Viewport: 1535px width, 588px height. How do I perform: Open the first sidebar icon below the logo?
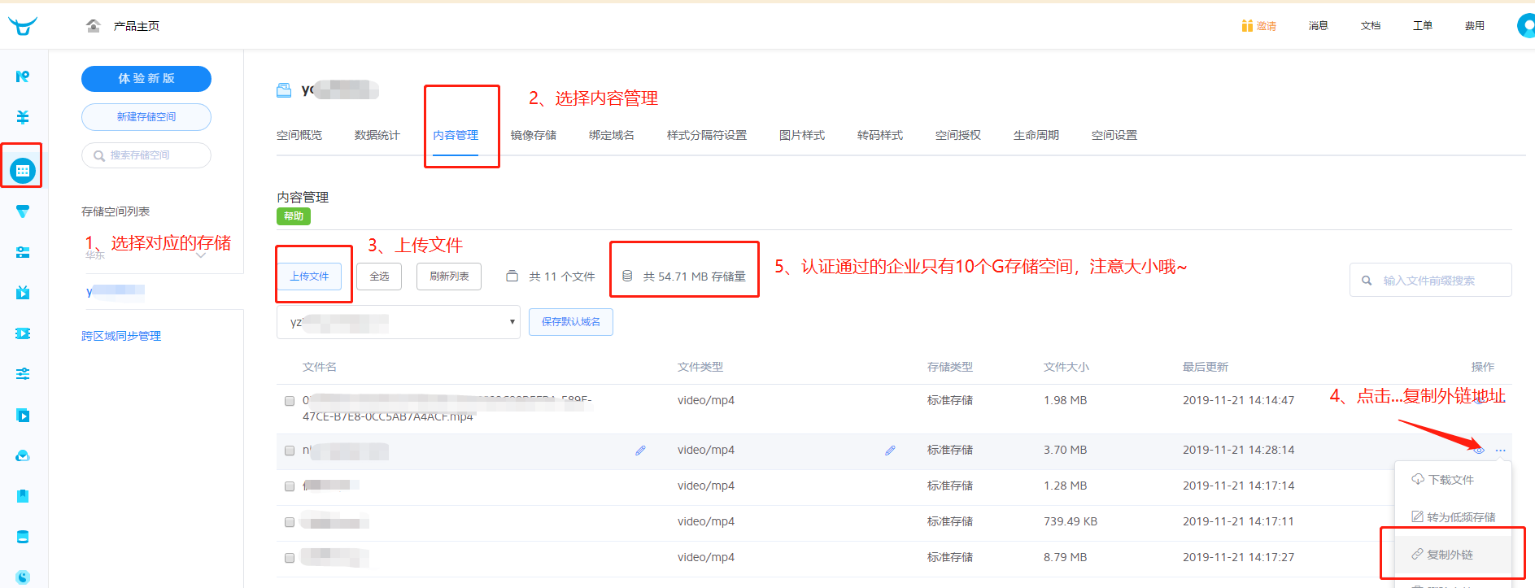click(23, 76)
